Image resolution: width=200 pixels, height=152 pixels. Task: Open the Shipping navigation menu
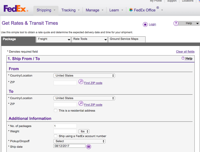pos(46,10)
